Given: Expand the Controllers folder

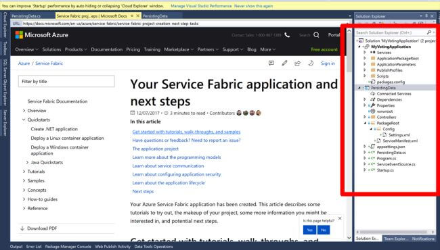Looking at the screenshot, I should pyautogui.click(x=365, y=117).
